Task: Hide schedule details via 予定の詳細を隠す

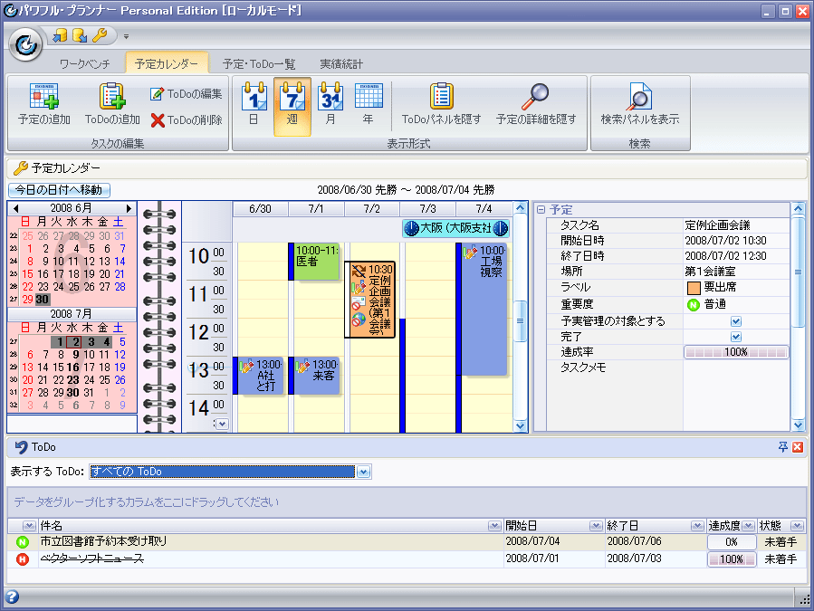Action: 536,106
